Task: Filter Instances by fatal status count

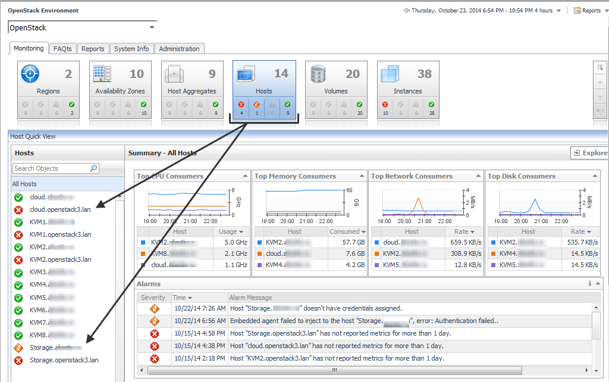Action: pos(385,108)
